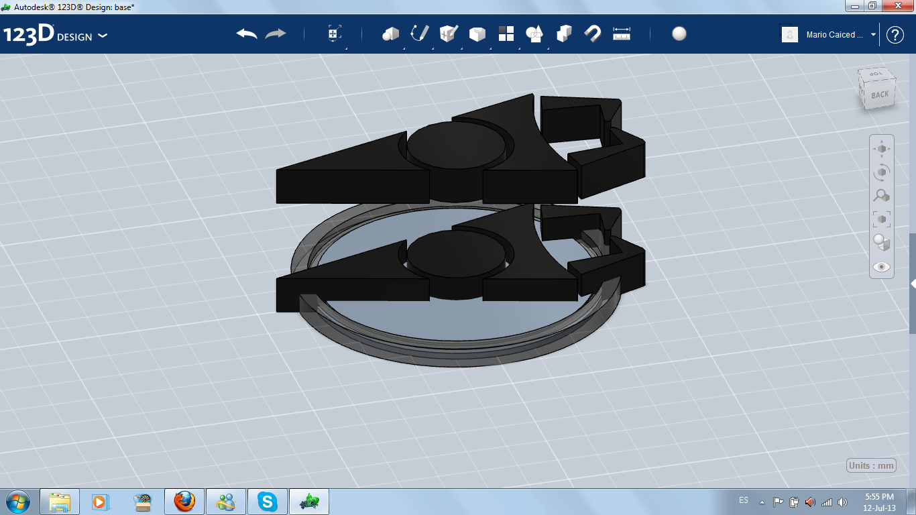
Task: Expand the right side panel arrow
Action: pyautogui.click(x=913, y=284)
